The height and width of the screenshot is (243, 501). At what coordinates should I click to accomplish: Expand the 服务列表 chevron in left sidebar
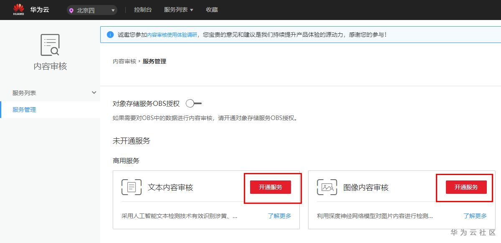click(94, 93)
